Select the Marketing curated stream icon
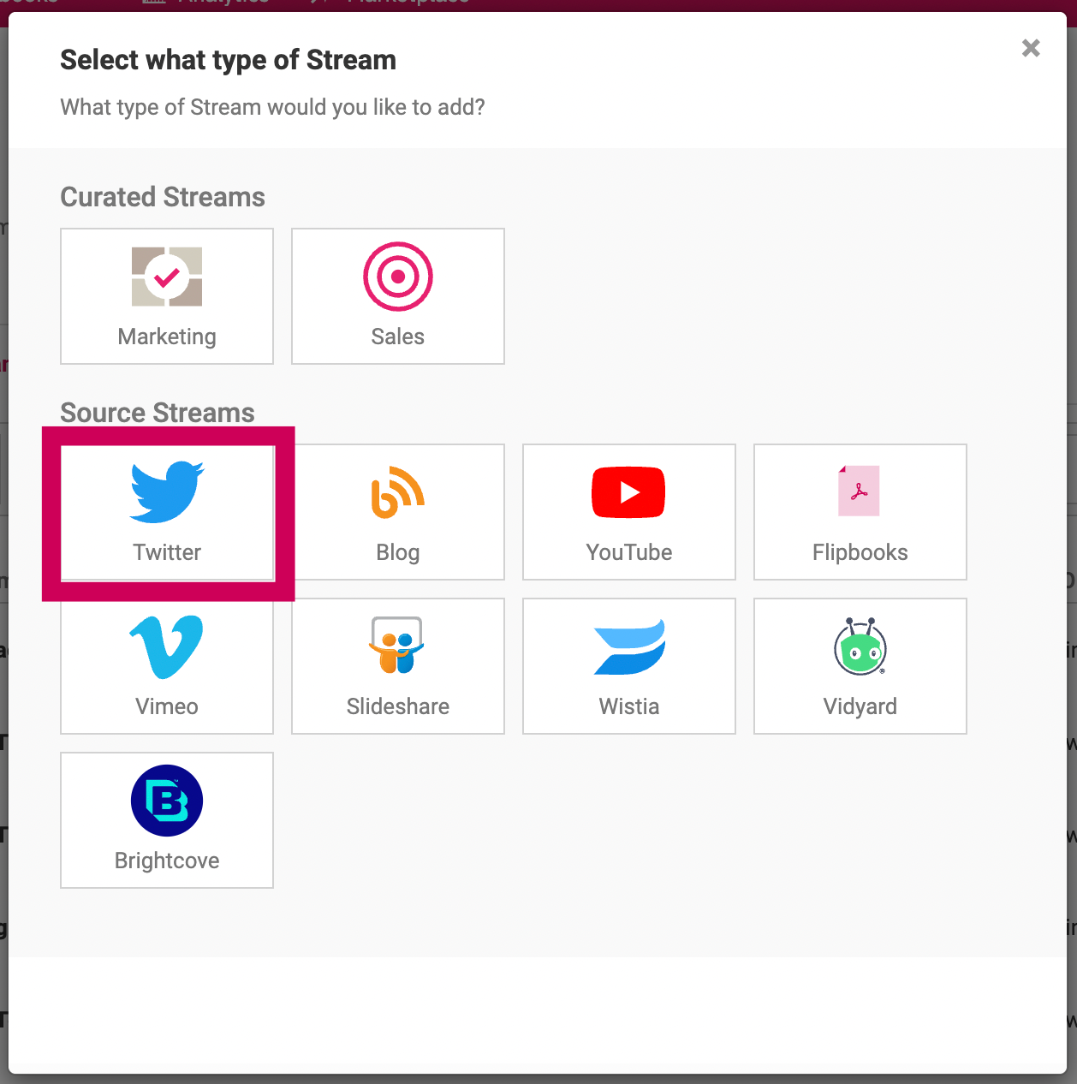1077x1084 pixels. pos(167,277)
